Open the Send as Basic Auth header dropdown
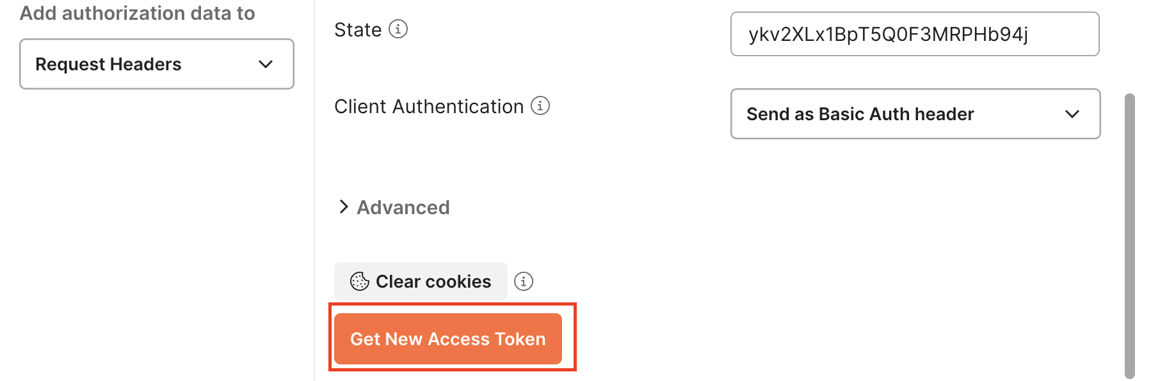This screenshot has height=381, width=1151. pos(915,114)
